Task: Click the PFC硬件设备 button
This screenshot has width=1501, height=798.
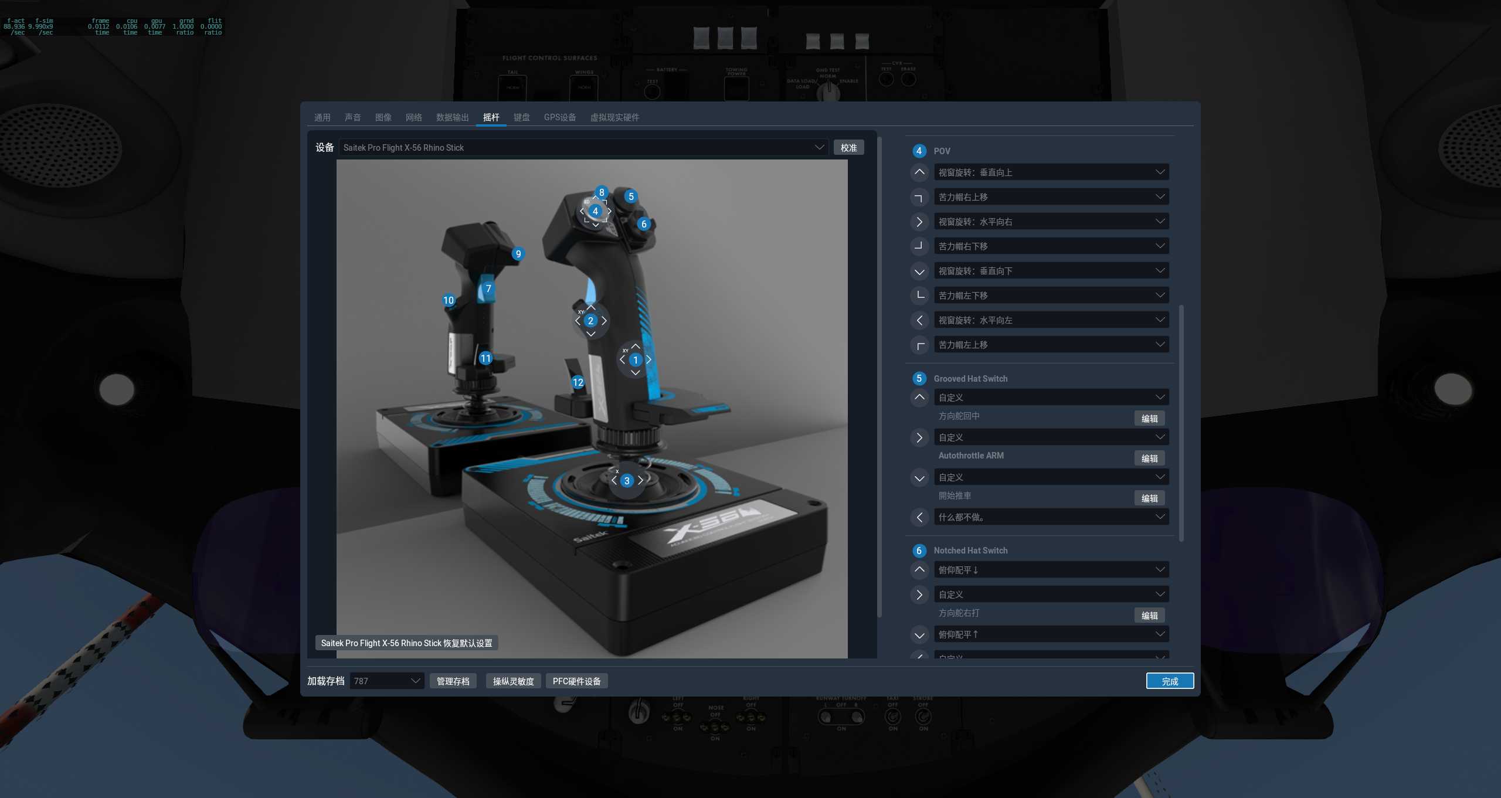Action: [577, 681]
